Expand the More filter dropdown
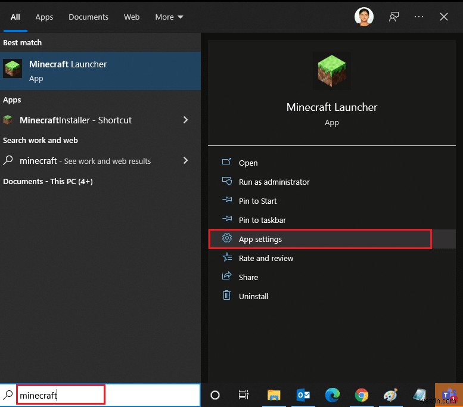The width and height of the screenshot is (463, 407). pyautogui.click(x=169, y=17)
